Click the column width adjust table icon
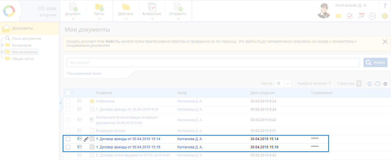 coord(378,84)
